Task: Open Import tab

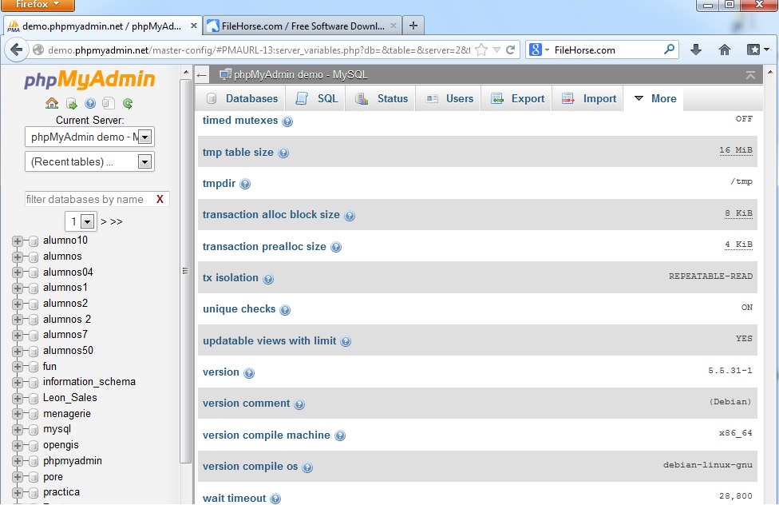Action: [589, 98]
